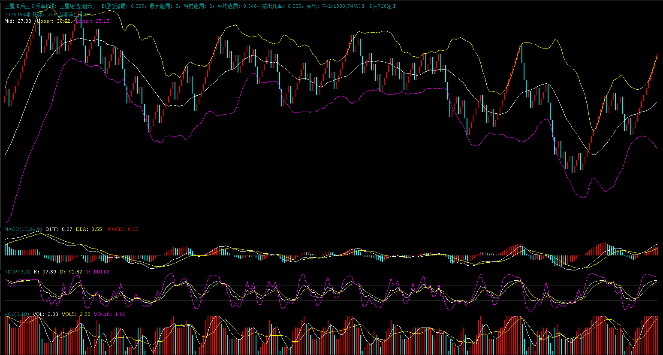663x355 pixels.
Task: Click the yellow D: 91.82 value
Action: pyautogui.click(x=71, y=272)
